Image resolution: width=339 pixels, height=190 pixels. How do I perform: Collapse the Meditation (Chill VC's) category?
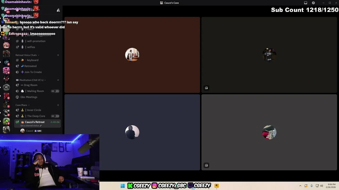tap(31, 80)
